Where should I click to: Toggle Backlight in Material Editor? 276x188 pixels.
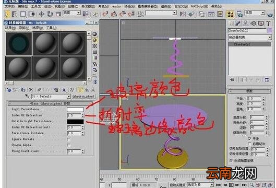tap(95, 40)
